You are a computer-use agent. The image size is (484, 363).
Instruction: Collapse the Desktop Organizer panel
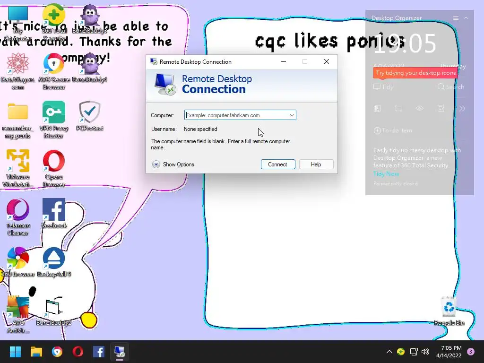coord(466,18)
